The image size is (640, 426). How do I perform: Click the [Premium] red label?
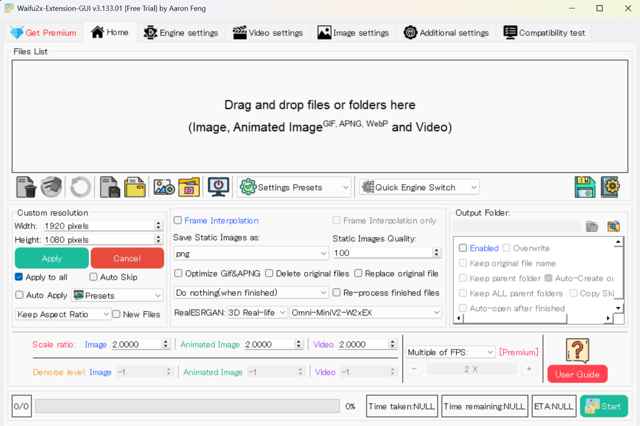click(x=518, y=352)
